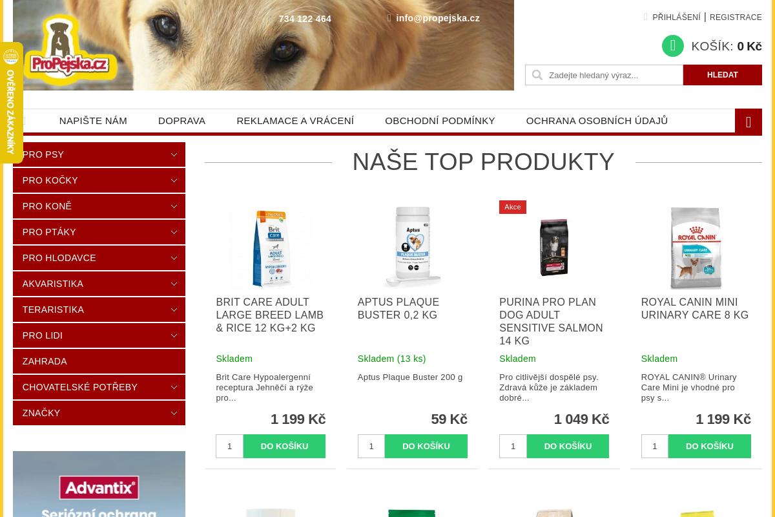Click the search text field

tap(604, 75)
